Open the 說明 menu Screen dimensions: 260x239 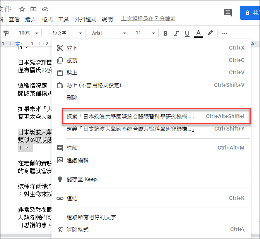(107, 19)
